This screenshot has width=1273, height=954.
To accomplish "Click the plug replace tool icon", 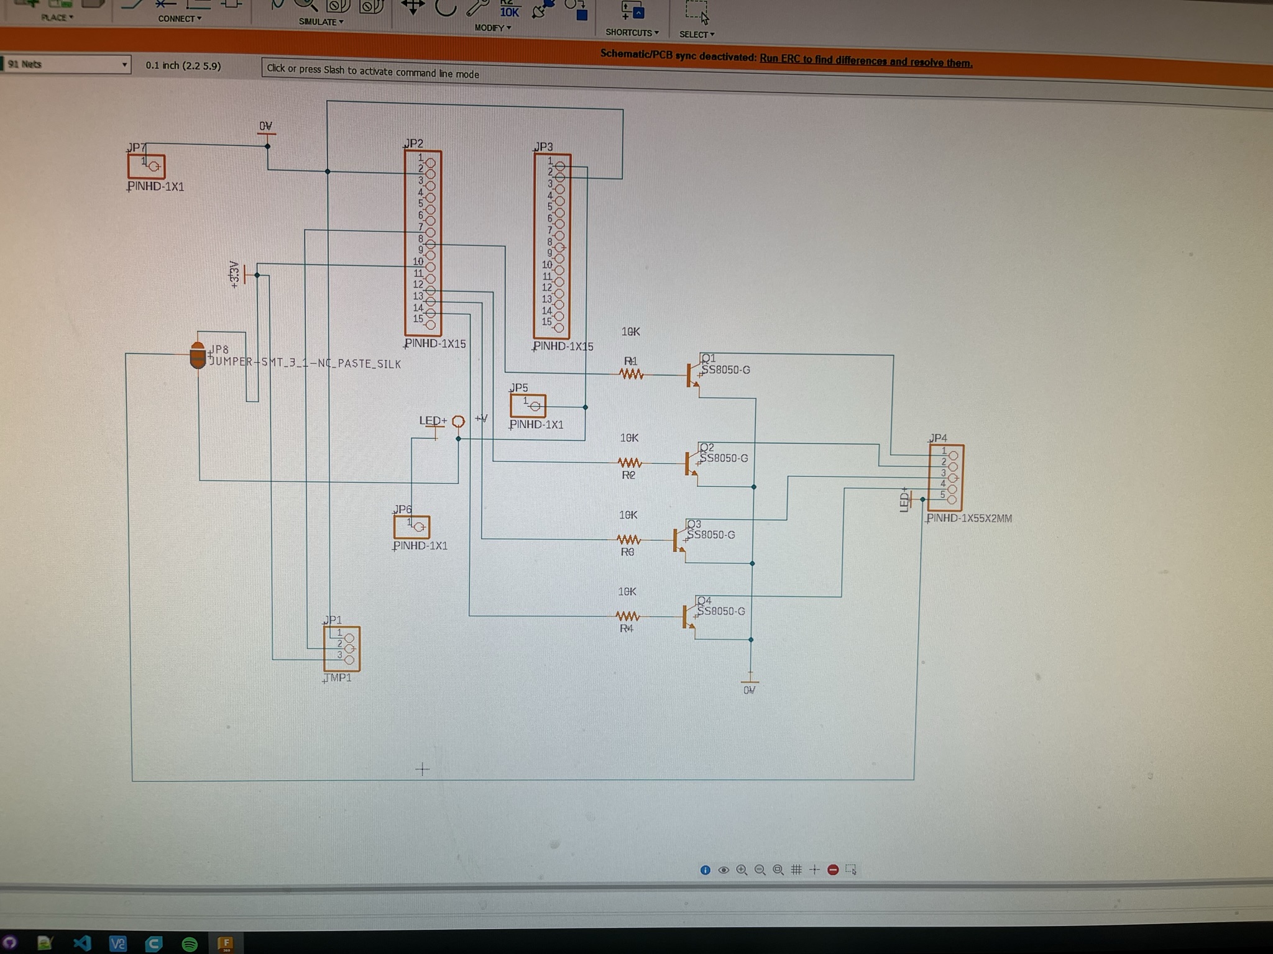I will coord(543,9).
